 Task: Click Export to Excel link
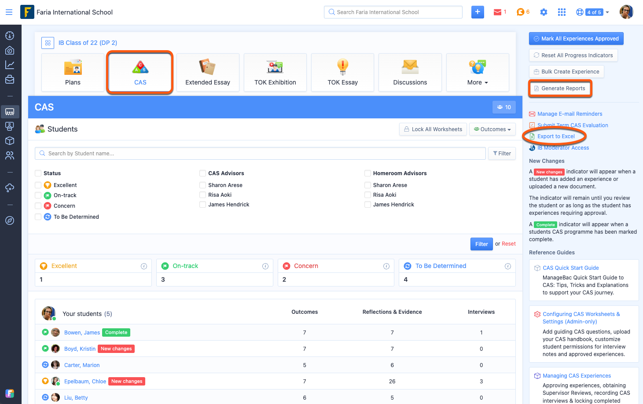(556, 136)
